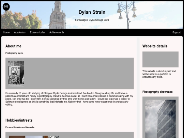This screenshot has width=184, height=138.
Task: Click 'Personal Hobbies and interests.' caption
Action: coord(20,127)
